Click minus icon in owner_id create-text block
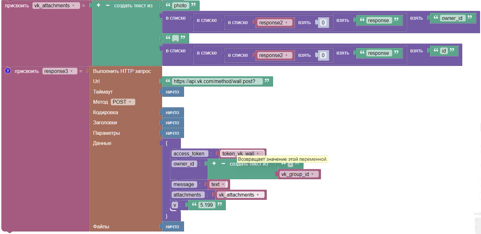Image resolution: width=481 pixels, height=234 pixels. point(223,164)
